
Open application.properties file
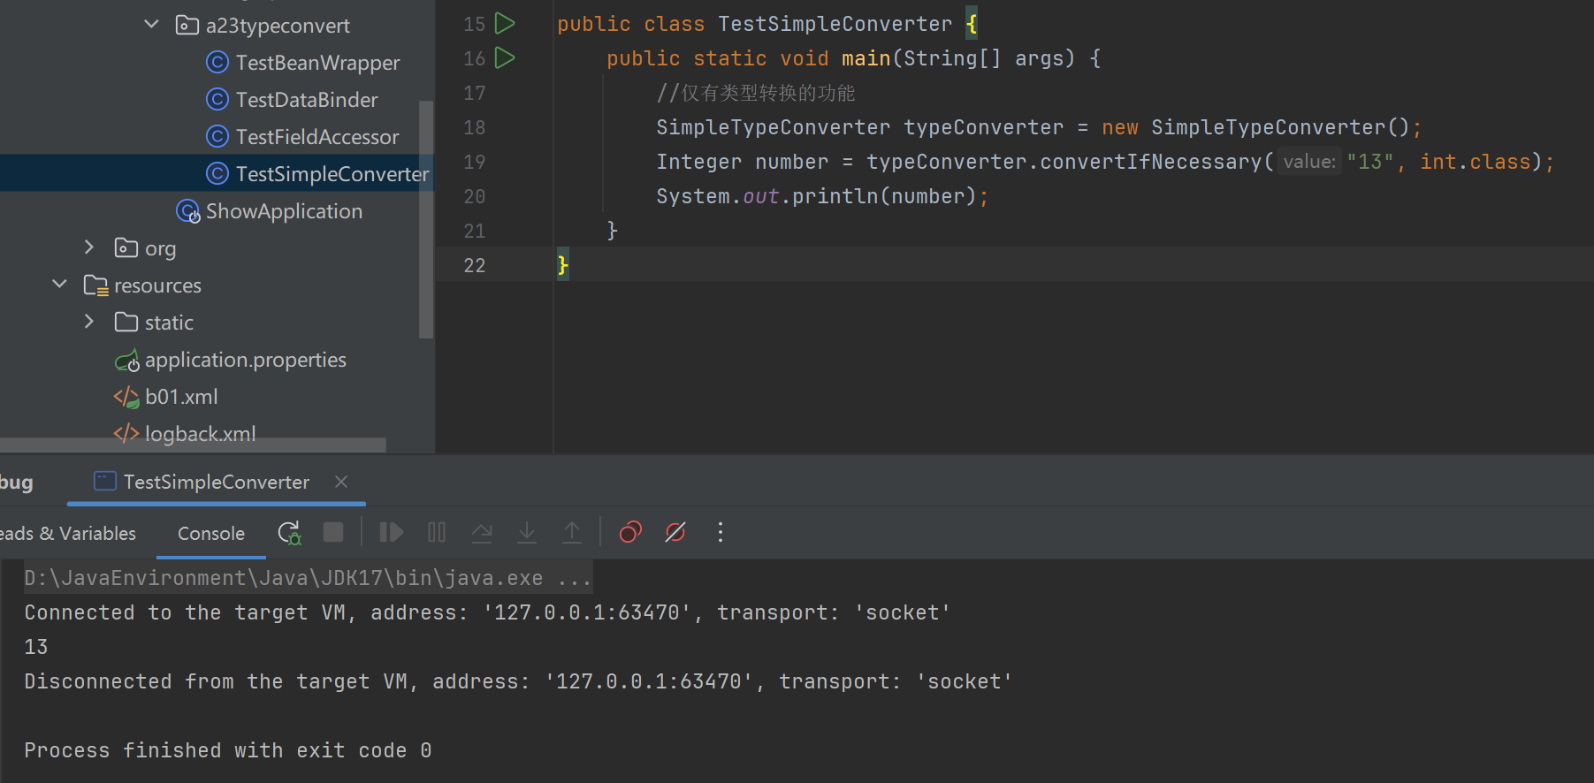[x=246, y=360]
